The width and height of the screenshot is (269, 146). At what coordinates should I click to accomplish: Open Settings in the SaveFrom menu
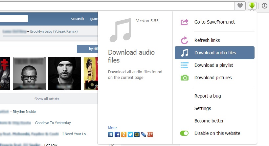click(x=203, y=108)
